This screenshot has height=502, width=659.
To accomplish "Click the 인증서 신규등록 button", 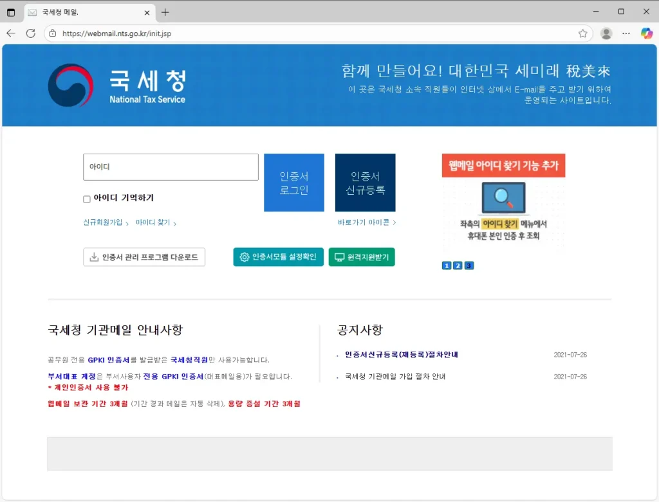I will pyautogui.click(x=364, y=182).
